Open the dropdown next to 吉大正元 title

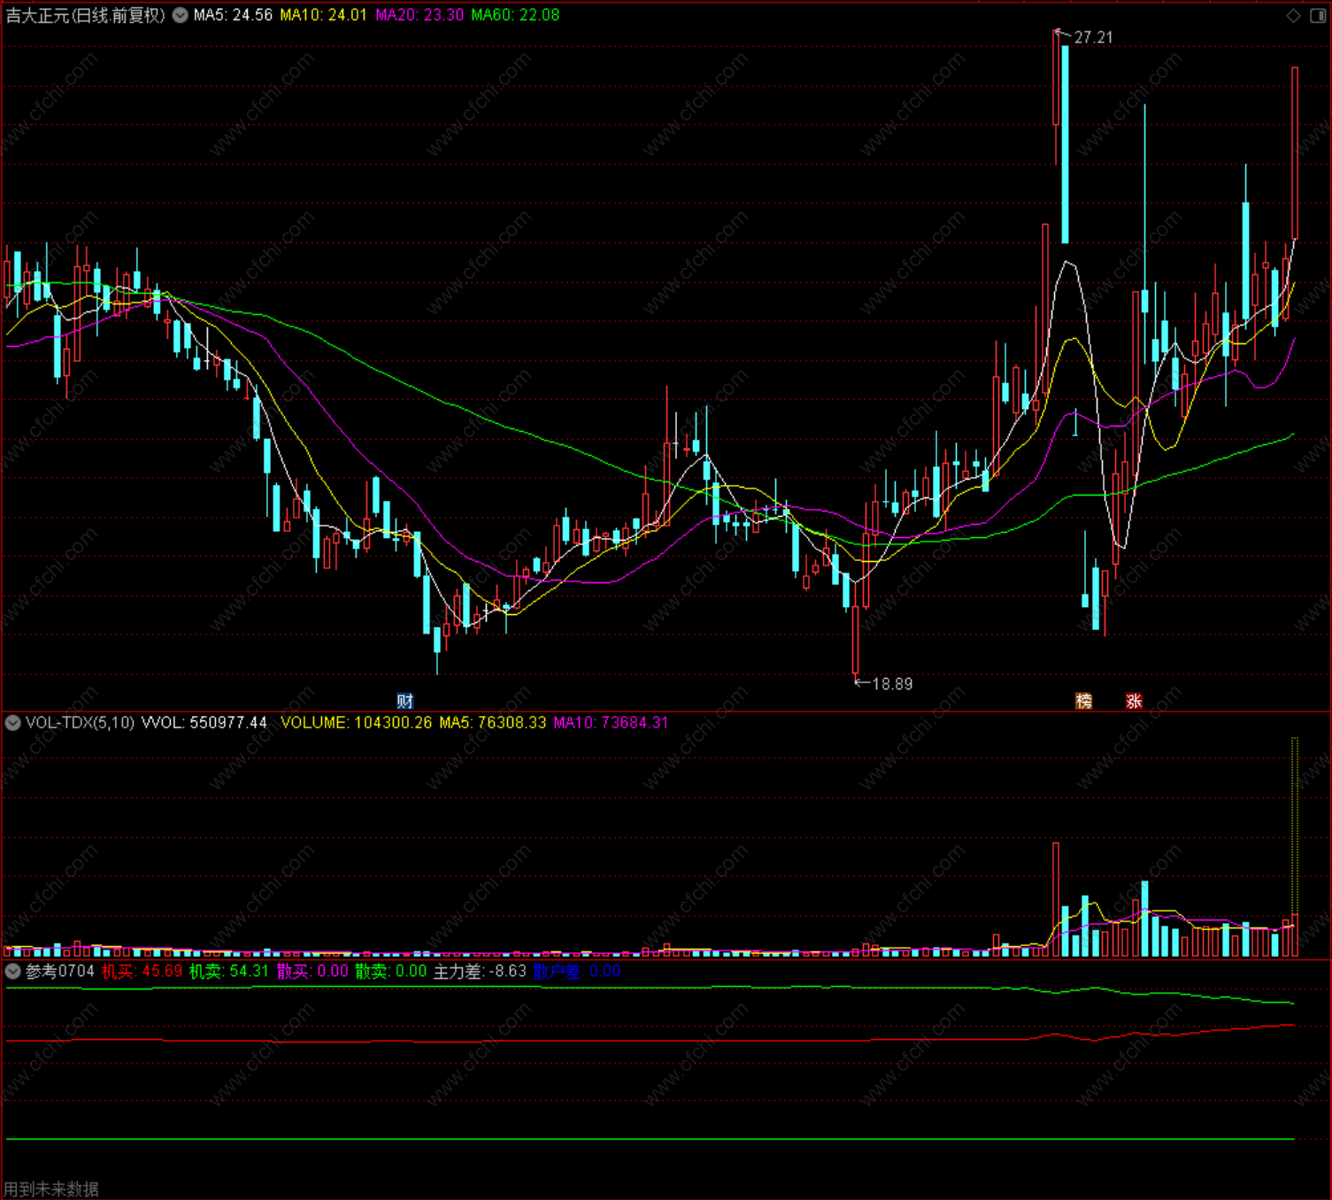[180, 15]
